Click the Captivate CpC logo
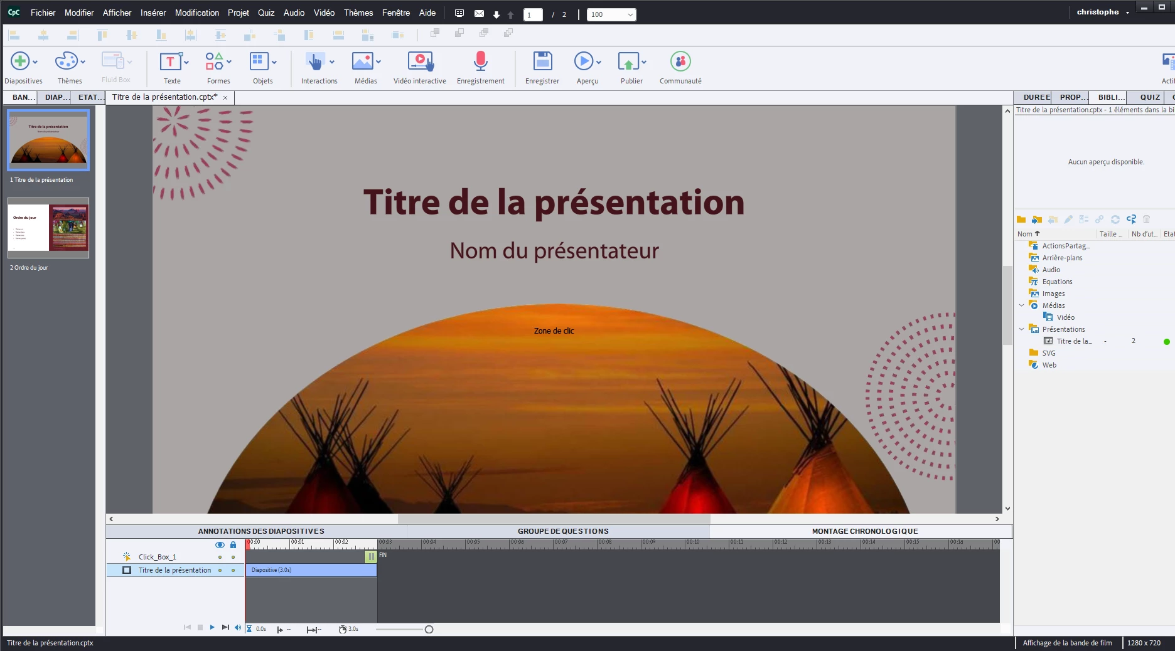 (x=14, y=13)
